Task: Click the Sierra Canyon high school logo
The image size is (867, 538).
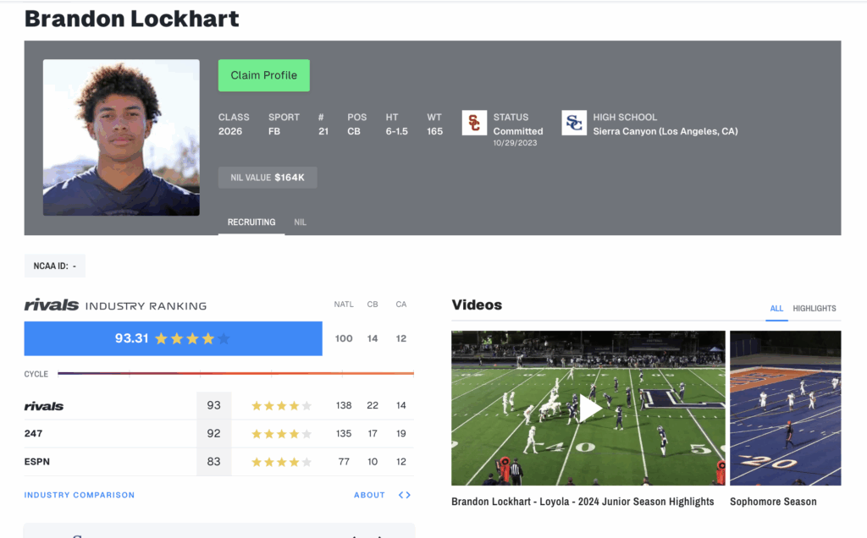Action: point(574,124)
